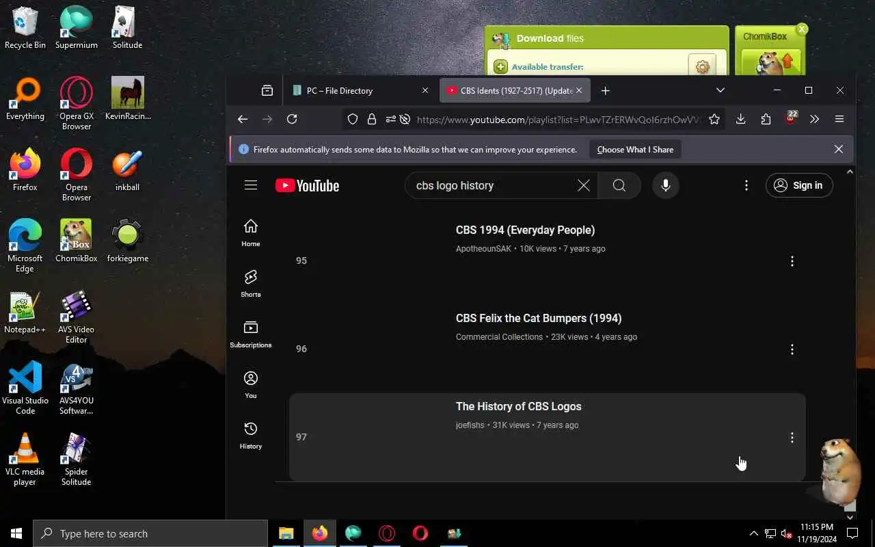This screenshot has width=875, height=547.
Task: Open channel ApotheounSAK
Action: (483, 249)
